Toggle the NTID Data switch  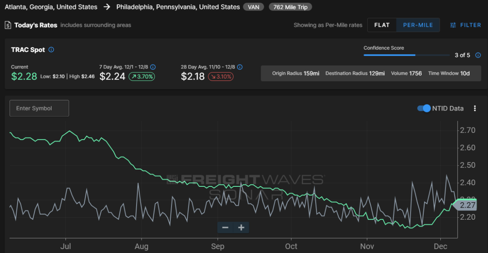click(x=424, y=108)
